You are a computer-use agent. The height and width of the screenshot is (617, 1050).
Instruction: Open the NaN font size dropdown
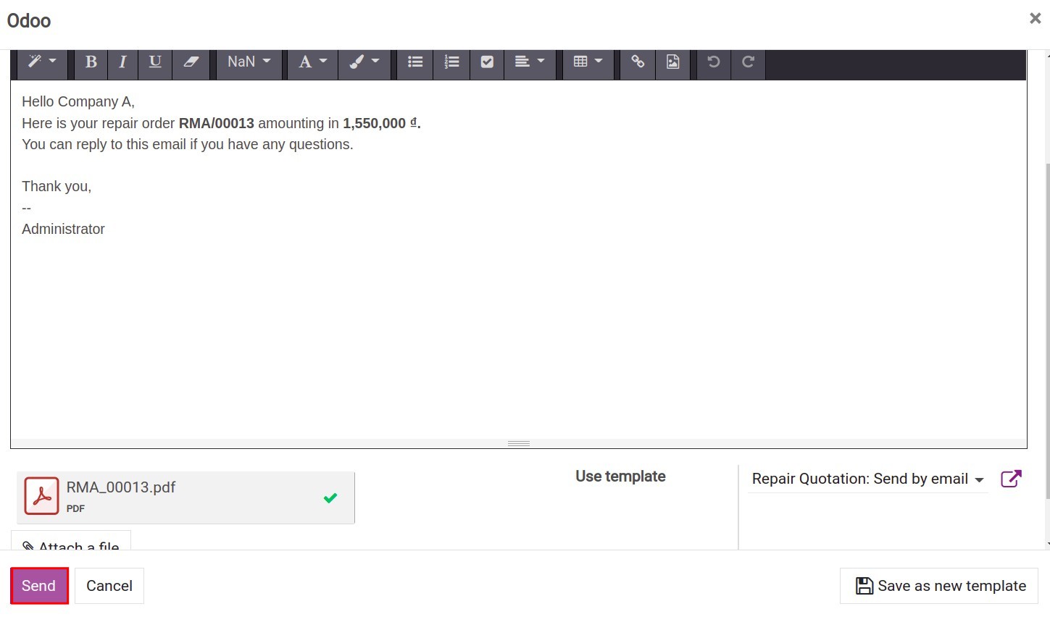(x=249, y=62)
